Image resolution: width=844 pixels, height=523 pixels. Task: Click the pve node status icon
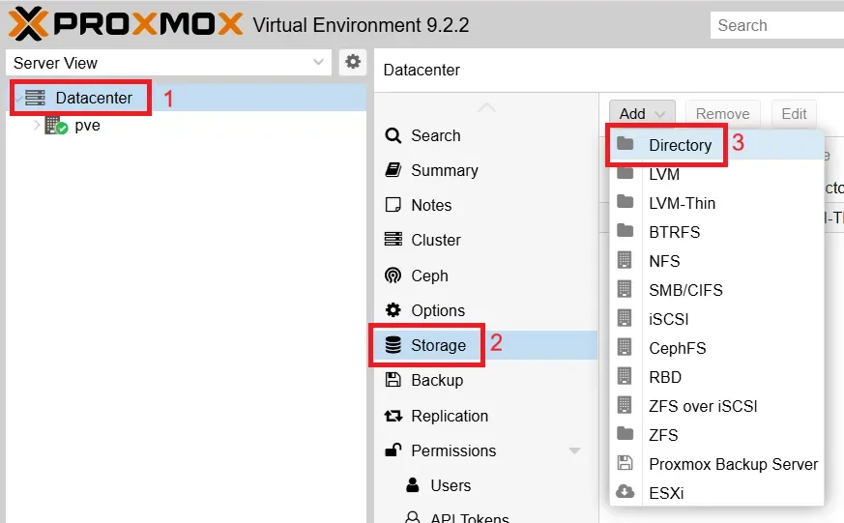point(56,126)
